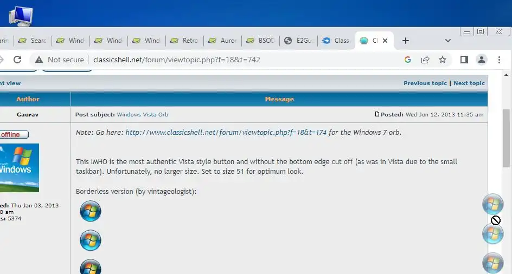Screen dimensions: 512x274
Task: Switch to the Class tab with blue icon
Action: [336, 41]
